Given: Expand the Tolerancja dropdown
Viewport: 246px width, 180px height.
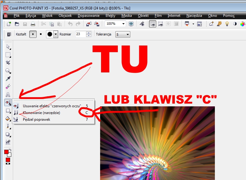Looking at the screenshot, I should coord(127,35).
